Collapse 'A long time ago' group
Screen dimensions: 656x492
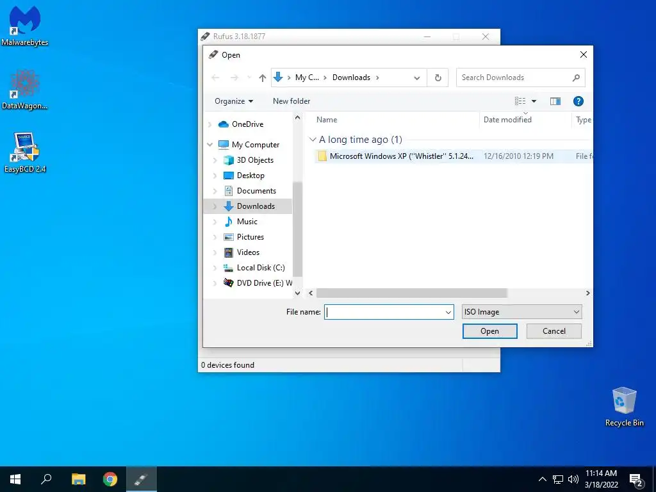313,139
